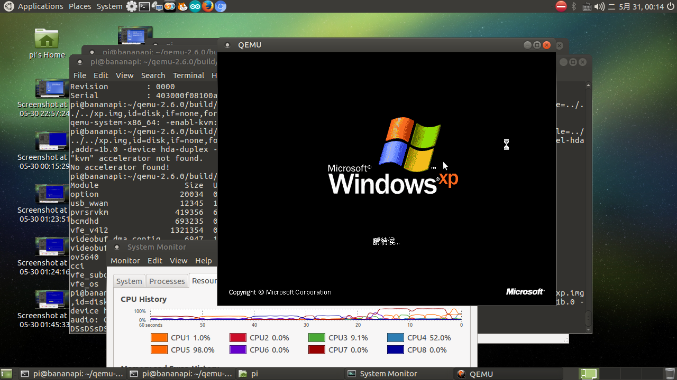Change the CPU7 graph color swatch
The width and height of the screenshot is (677, 380).
coord(316,350)
